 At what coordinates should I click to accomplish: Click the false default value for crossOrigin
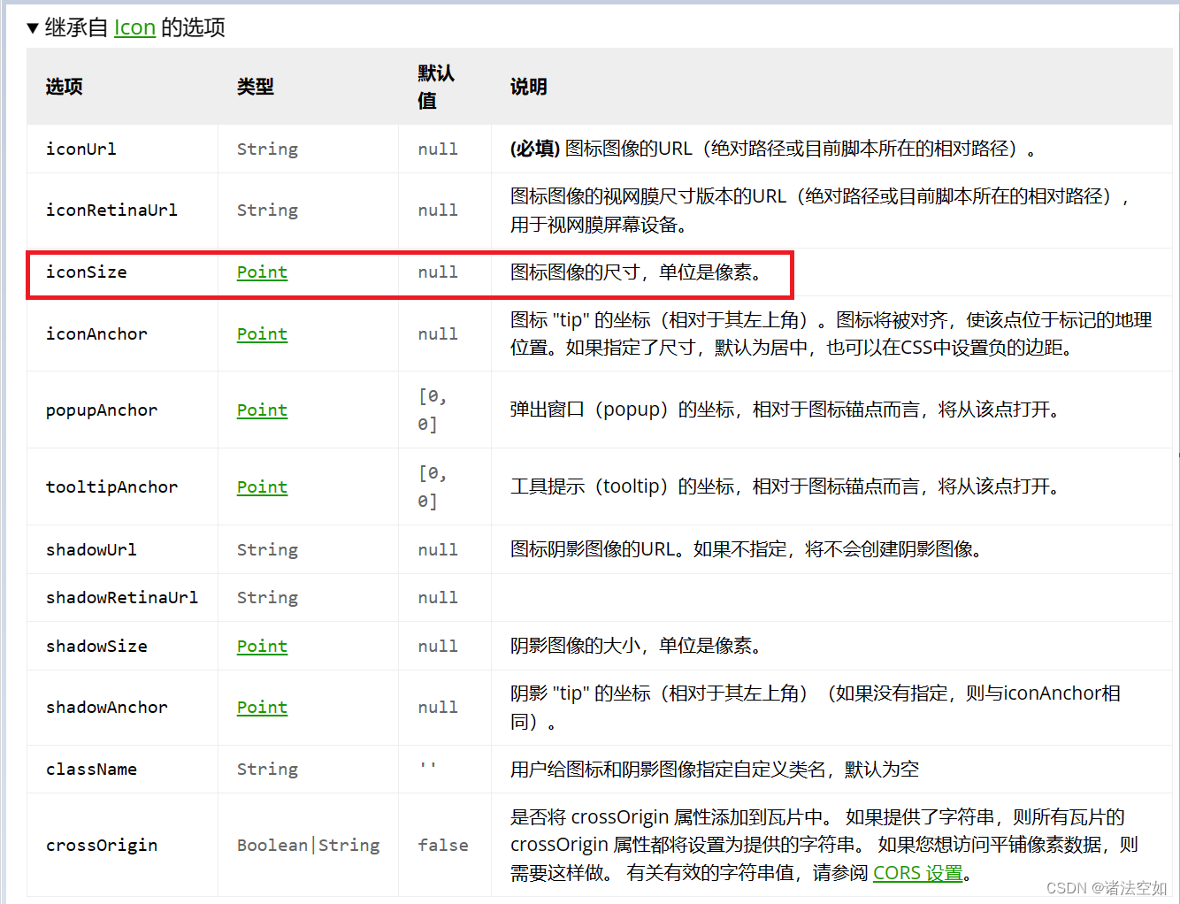[442, 845]
